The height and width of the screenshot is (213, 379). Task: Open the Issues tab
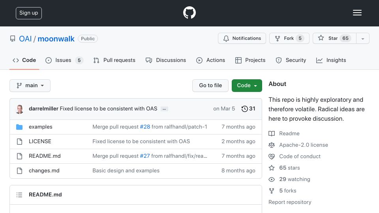point(64,60)
